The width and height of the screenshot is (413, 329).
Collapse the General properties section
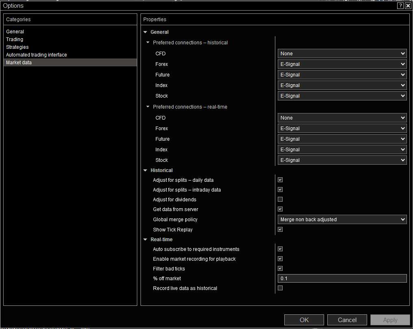[145, 32]
